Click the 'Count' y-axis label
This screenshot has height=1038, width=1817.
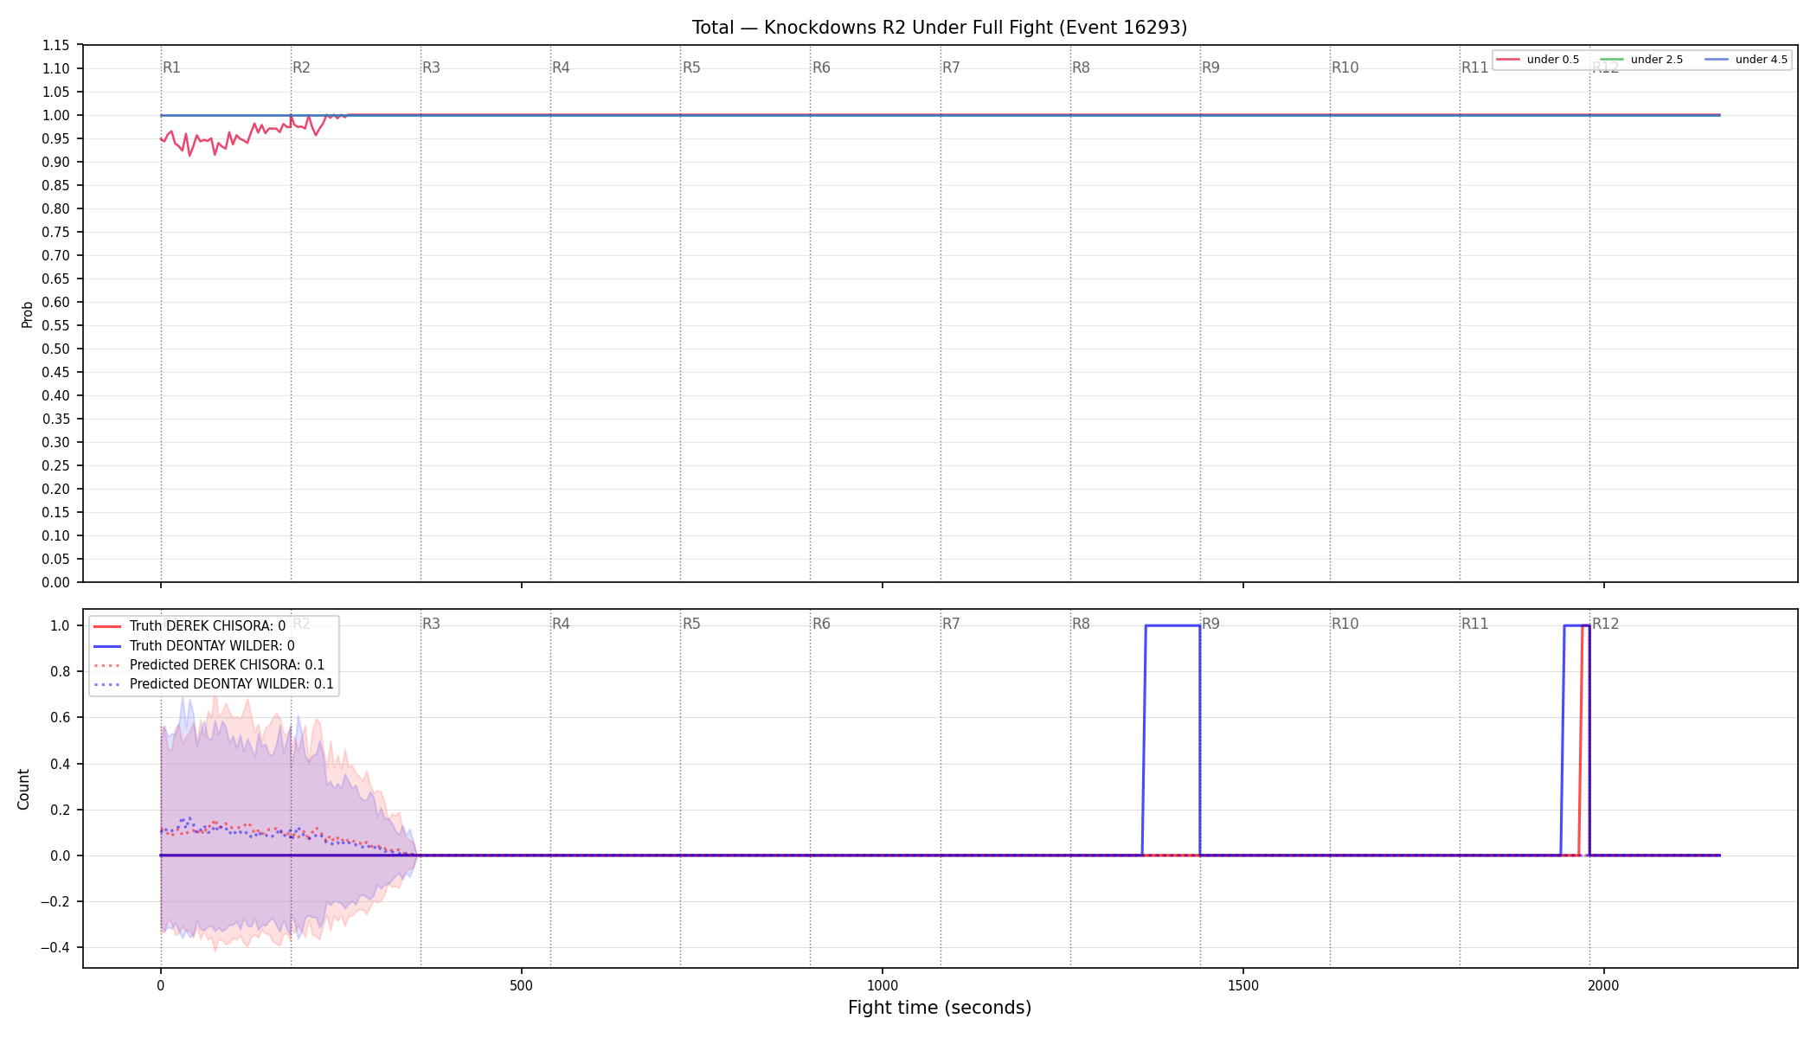23,789
